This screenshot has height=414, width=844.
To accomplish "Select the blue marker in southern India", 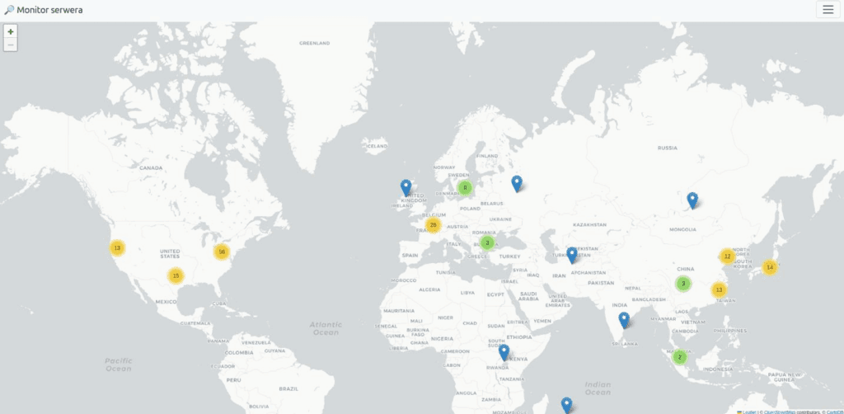I will pos(624,320).
